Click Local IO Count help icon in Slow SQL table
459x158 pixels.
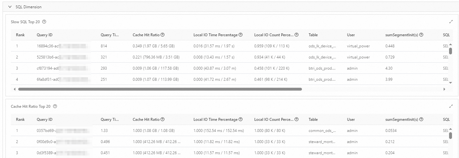click(297, 35)
